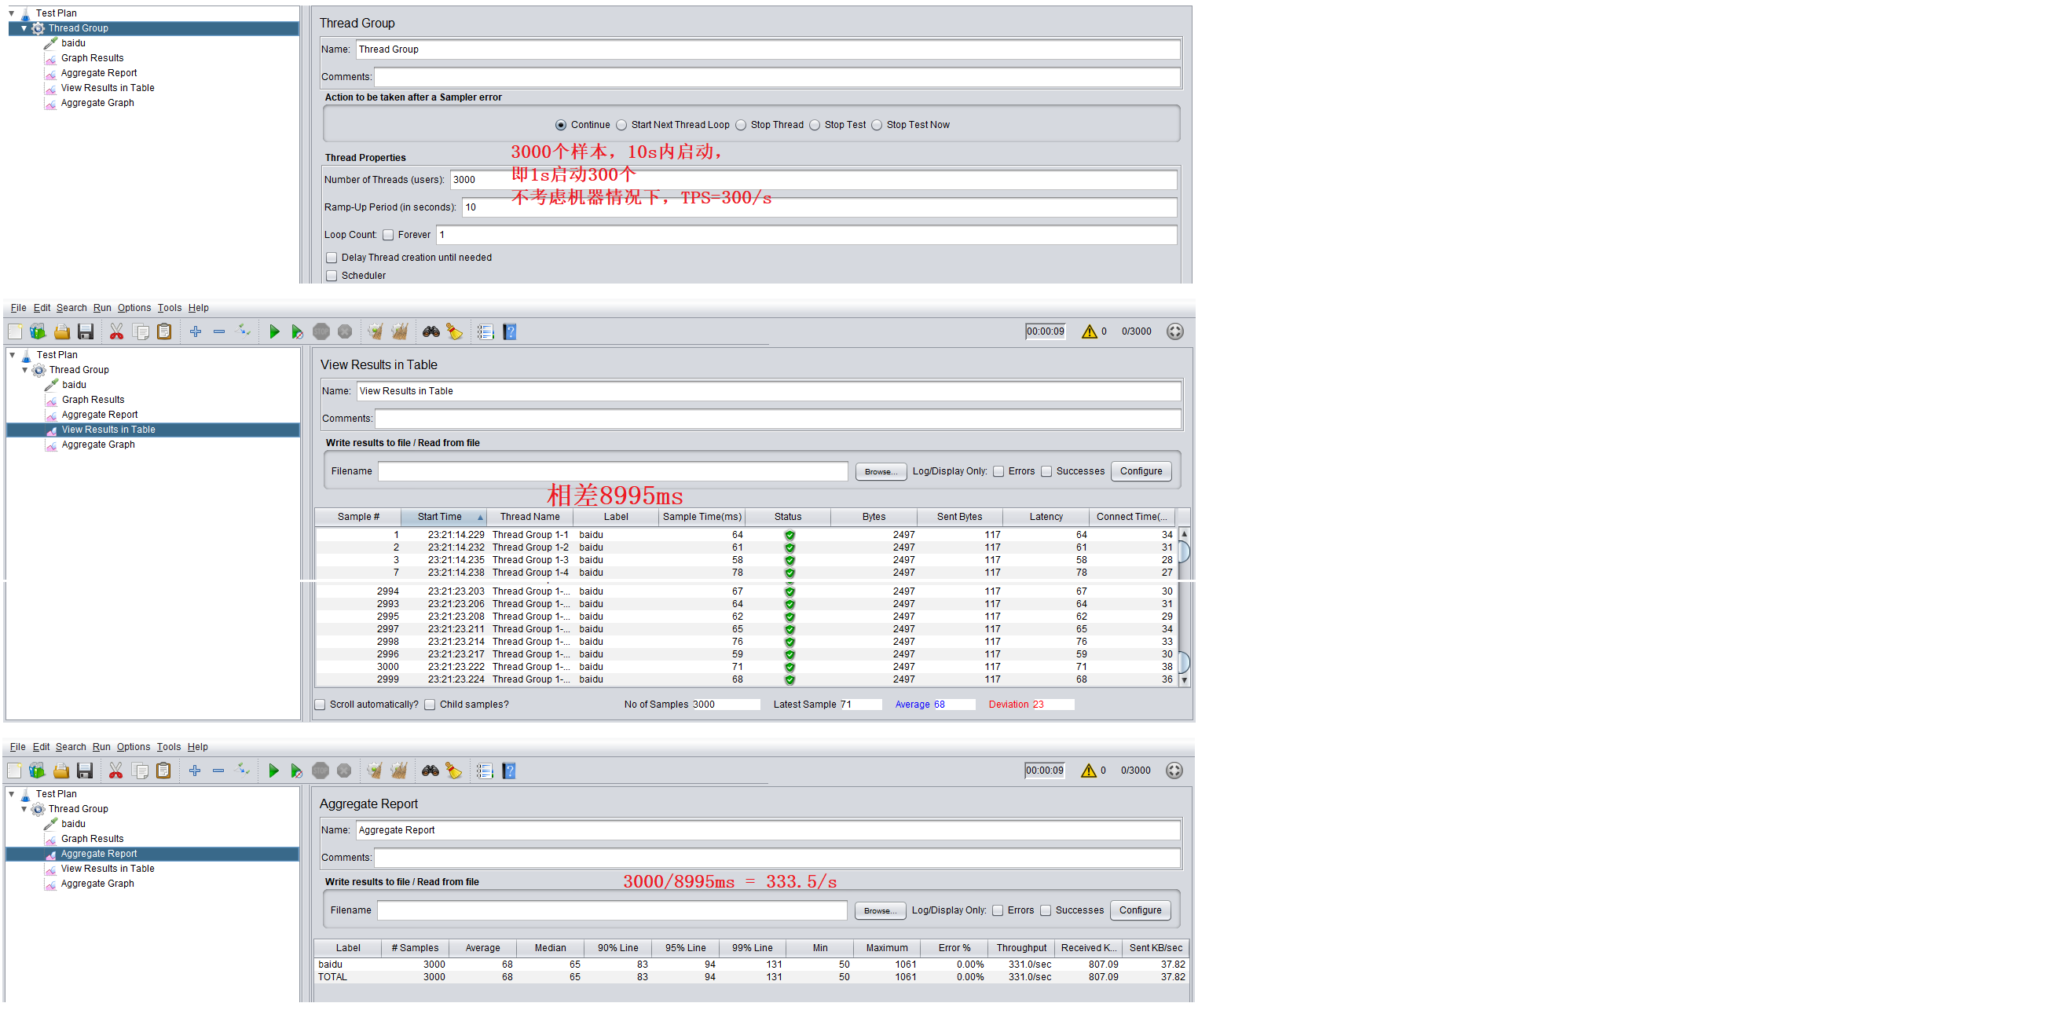Click Configure button in View Results in Table panel
2070x1014 pixels.
coord(1141,470)
